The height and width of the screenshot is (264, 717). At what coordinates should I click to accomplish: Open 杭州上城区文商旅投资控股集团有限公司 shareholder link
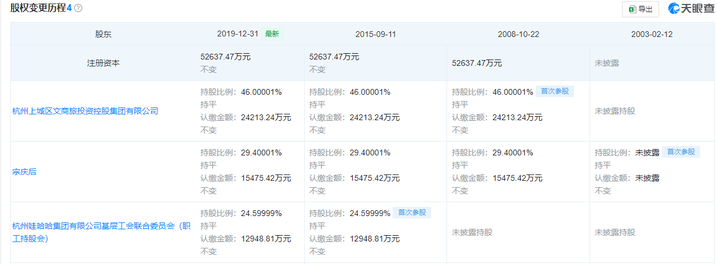point(85,111)
